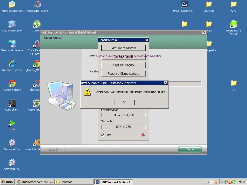Open the Iniciar start menu

click(7, 182)
